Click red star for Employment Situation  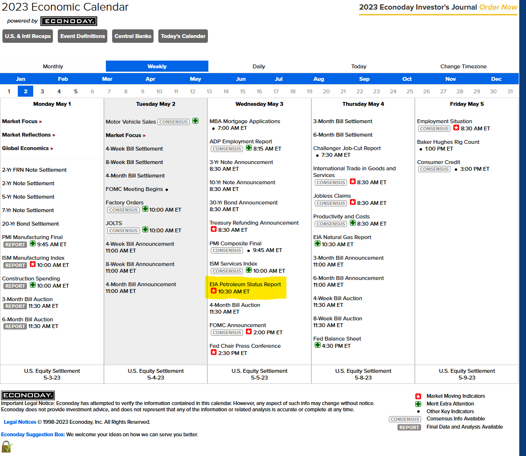pyautogui.click(x=456, y=128)
